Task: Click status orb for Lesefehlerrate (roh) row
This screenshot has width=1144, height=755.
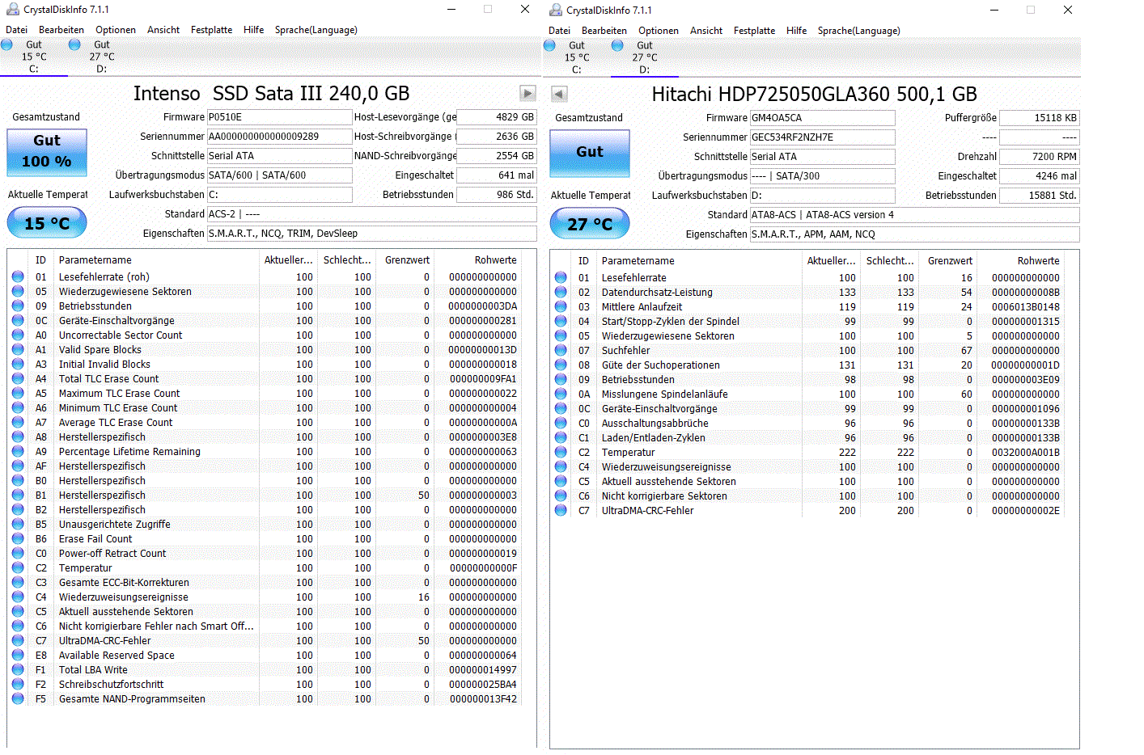Action: click(x=18, y=277)
